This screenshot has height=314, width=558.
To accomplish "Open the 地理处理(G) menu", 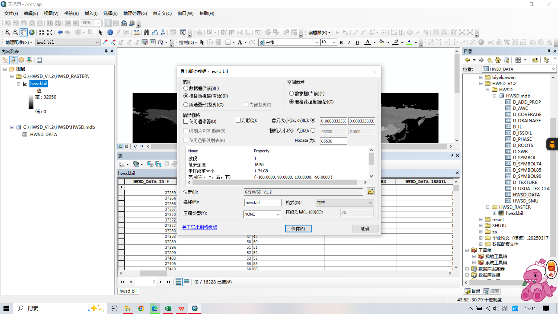I will click(135, 13).
